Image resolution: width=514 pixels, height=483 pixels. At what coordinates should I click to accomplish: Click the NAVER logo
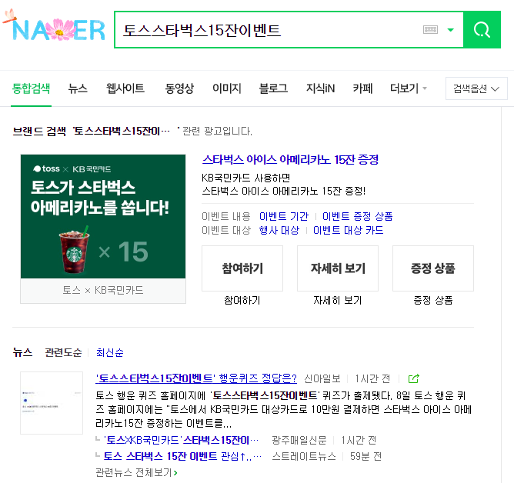click(x=54, y=27)
